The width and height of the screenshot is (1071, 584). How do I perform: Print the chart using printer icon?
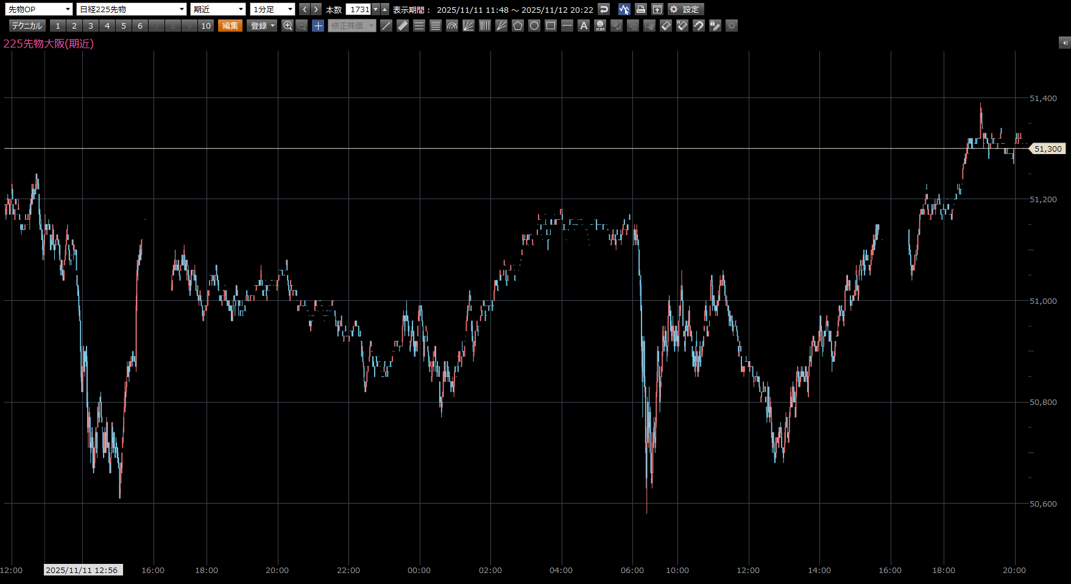tap(640, 9)
